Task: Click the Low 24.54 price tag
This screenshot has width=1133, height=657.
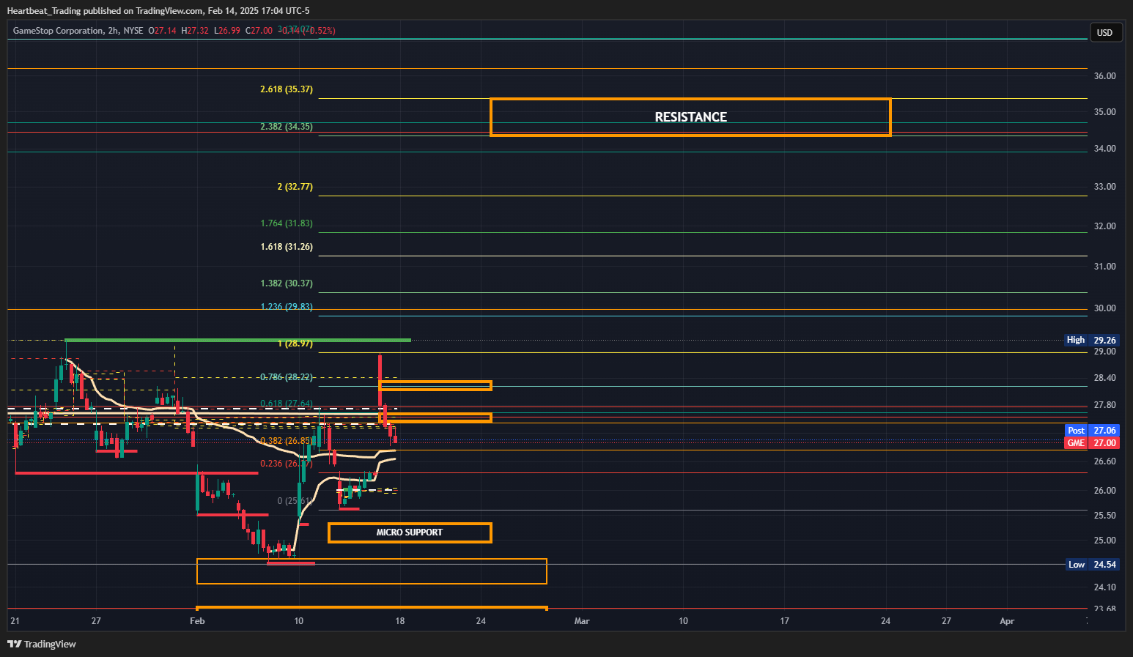Action: 1091,565
